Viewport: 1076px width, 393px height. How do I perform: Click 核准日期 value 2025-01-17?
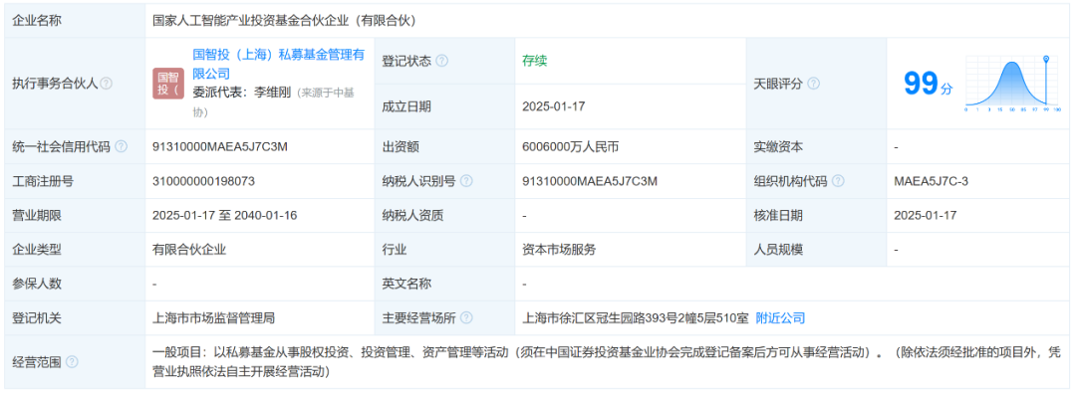[926, 215]
